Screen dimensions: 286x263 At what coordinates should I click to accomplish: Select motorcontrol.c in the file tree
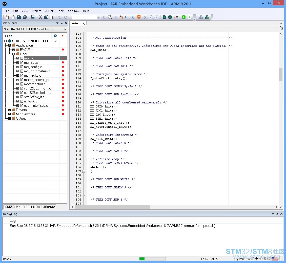click(x=35, y=84)
